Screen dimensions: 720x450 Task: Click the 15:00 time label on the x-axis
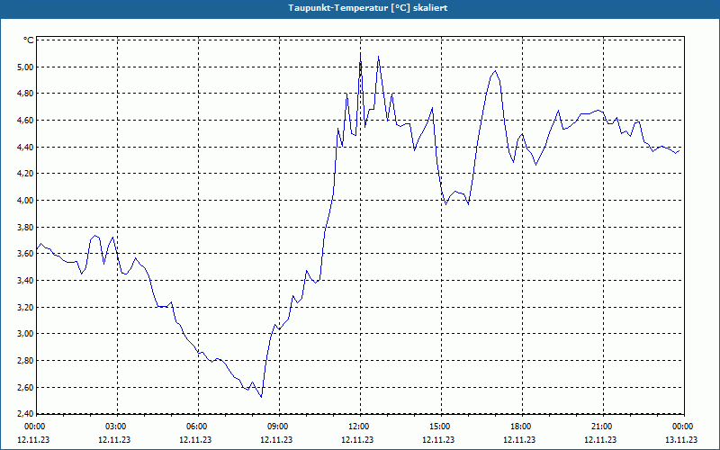tap(440, 427)
